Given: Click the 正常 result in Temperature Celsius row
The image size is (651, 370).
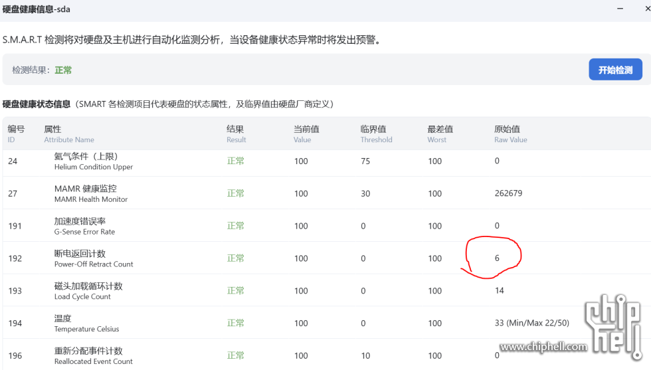Looking at the screenshot, I should coord(235,323).
